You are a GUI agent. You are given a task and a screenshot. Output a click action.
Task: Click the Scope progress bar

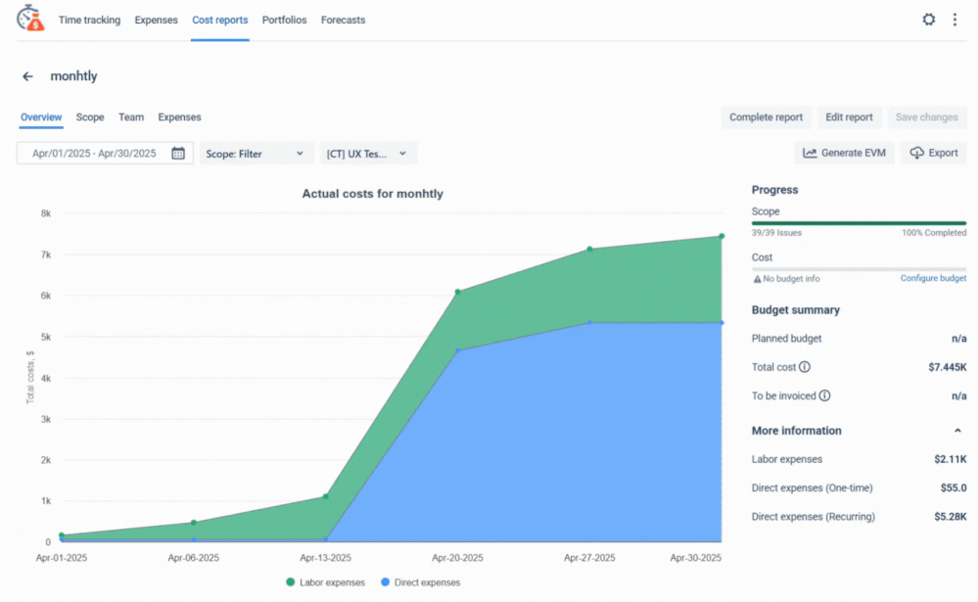click(x=858, y=223)
